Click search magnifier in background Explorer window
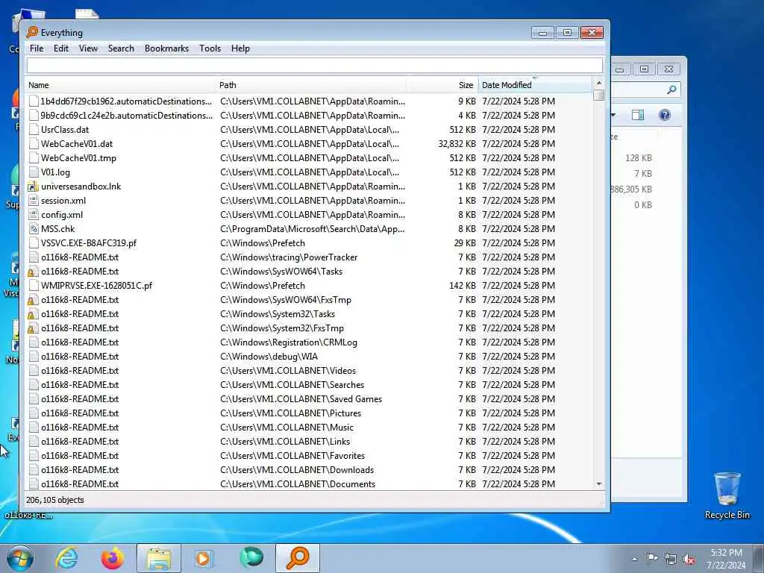The height and width of the screenshot is (573, 764). [671, 90]
